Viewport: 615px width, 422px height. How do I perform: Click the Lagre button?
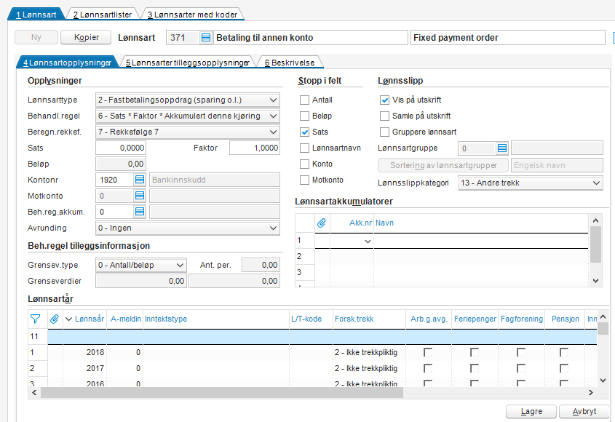tap(531, 411)
